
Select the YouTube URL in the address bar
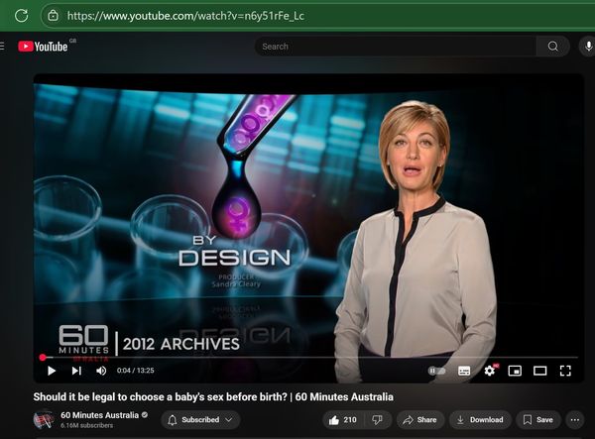coord(185,16)
